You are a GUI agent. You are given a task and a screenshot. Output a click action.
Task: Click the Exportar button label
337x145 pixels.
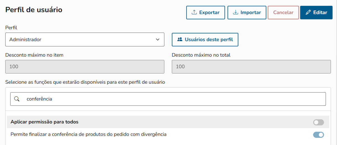209,12
